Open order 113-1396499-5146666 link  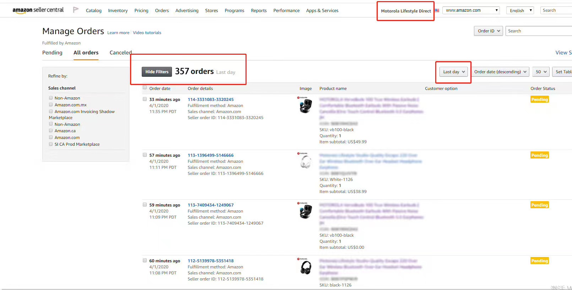[x=211, y=155]
